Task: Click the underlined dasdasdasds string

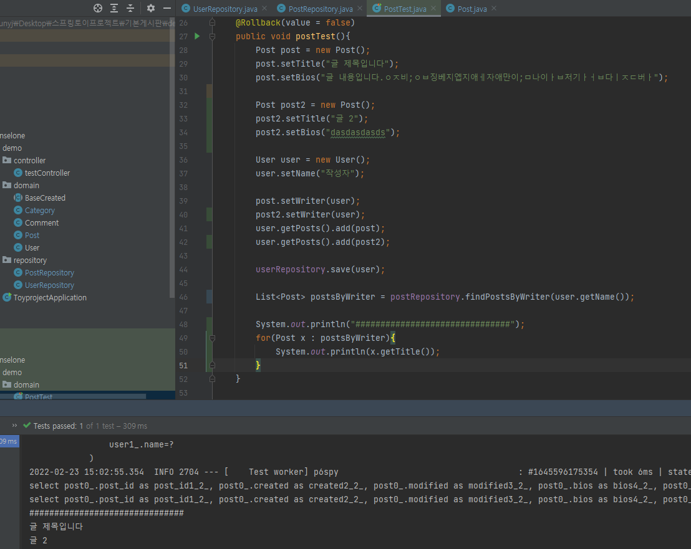Action: pyautogui.click(x=357, y=133)
